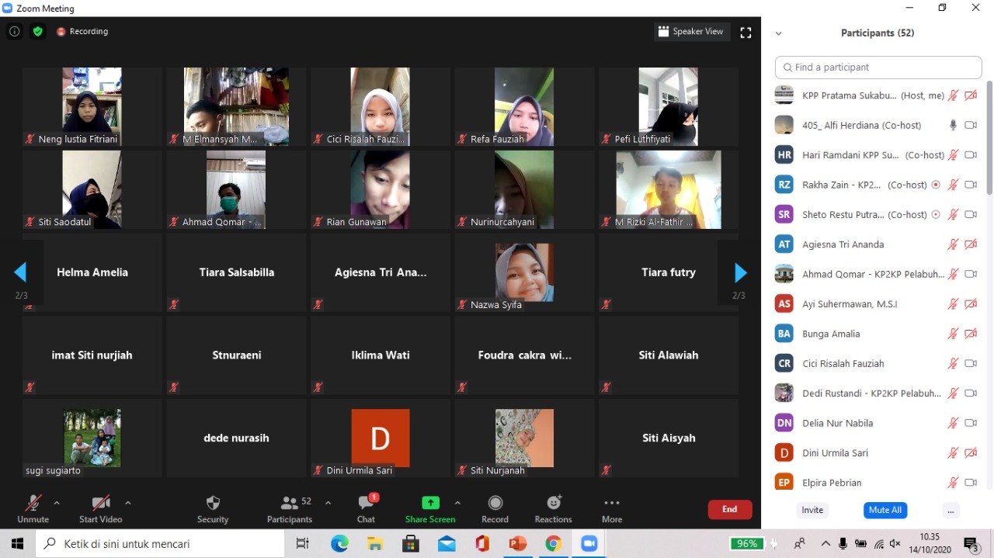Open the Security shield options
The height and width of the screenshot is (558, 994).
(213, 508)
